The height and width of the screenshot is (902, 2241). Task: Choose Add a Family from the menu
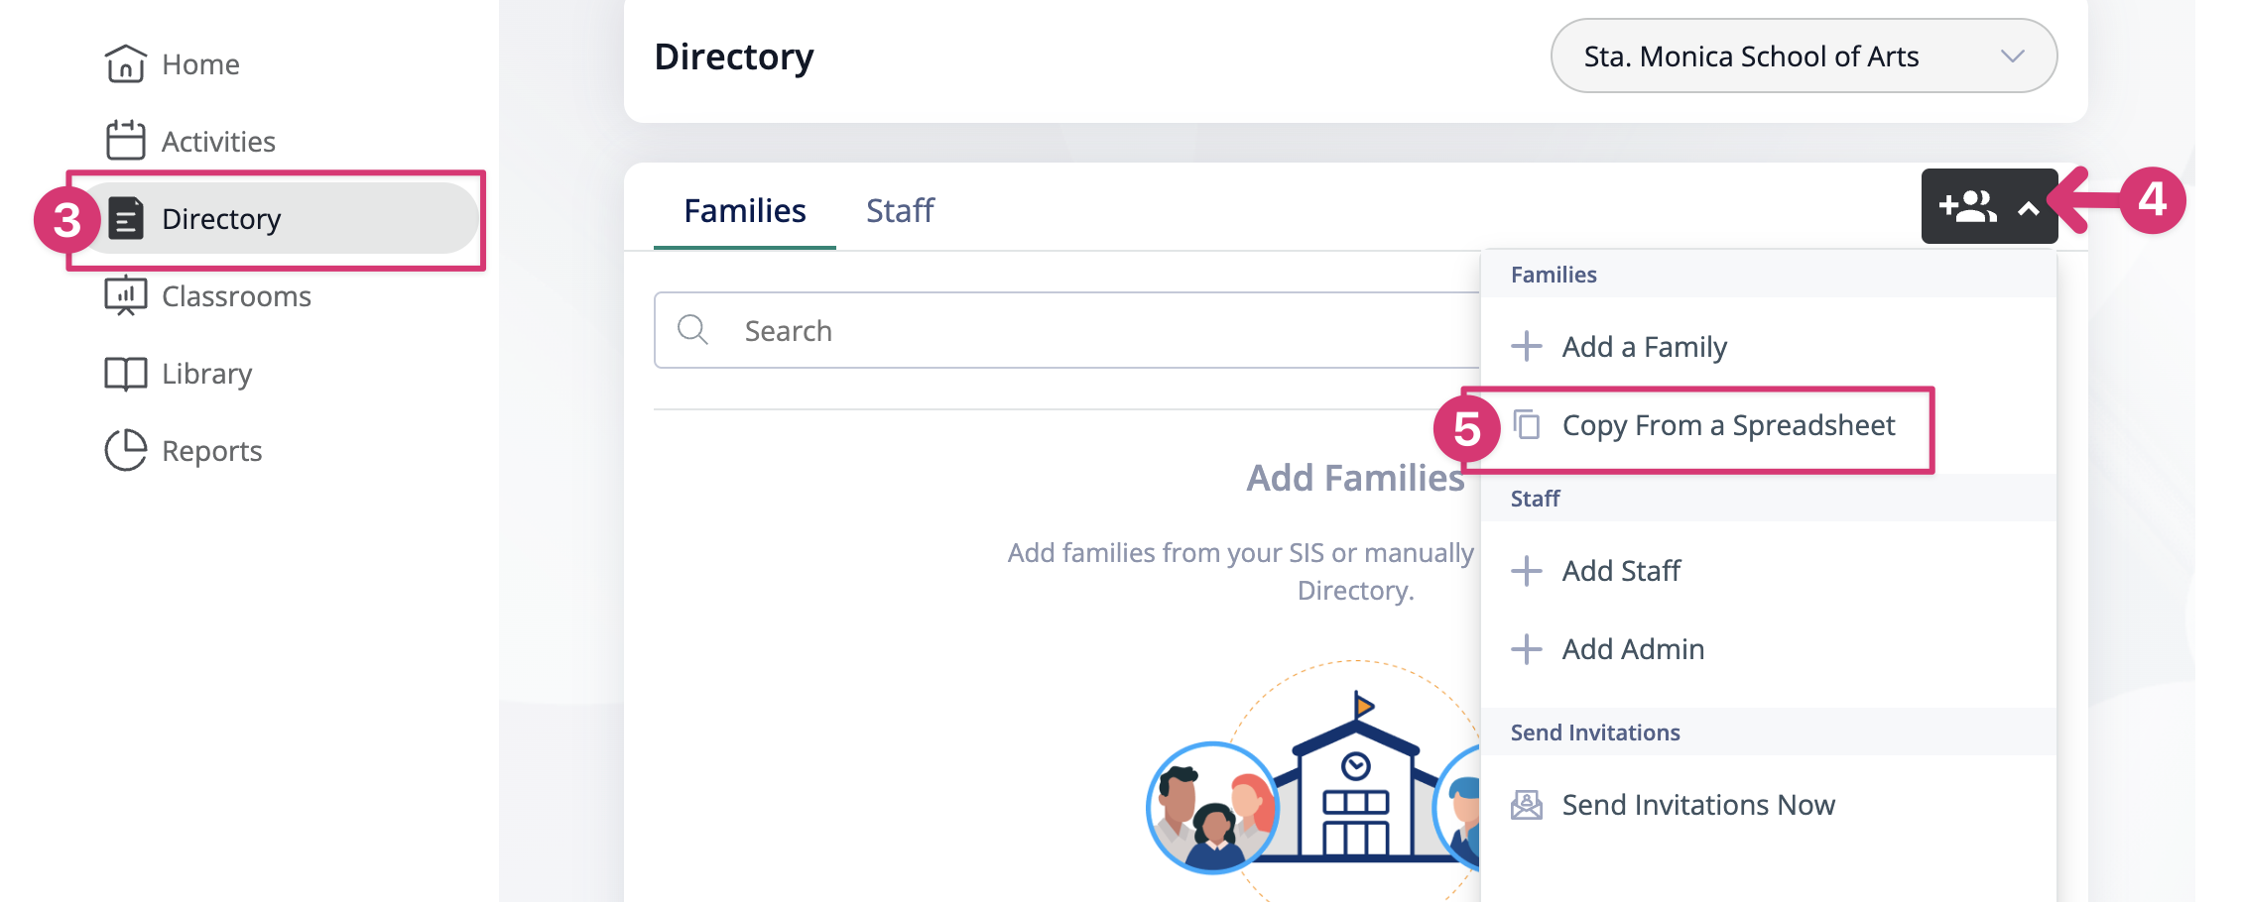point(1644,347)
